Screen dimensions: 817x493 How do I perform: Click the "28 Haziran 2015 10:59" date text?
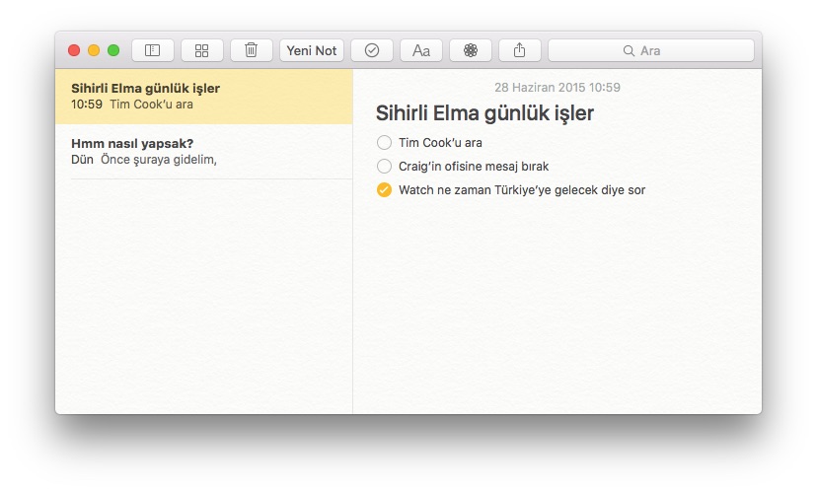(557, 88)
